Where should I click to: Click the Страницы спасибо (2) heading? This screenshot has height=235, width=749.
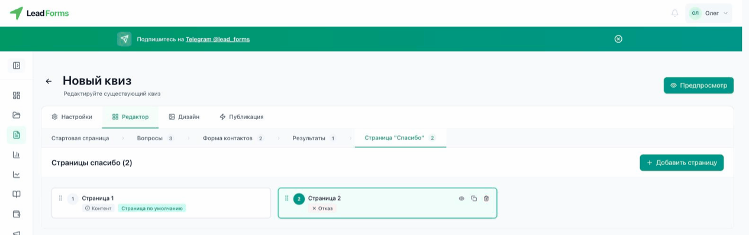click(92, 163)
